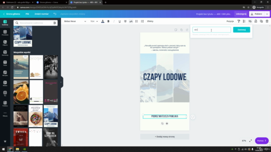The image size is (271, 152).
Task: Copy style with the paint roller icon
Action: coord(239,21)
